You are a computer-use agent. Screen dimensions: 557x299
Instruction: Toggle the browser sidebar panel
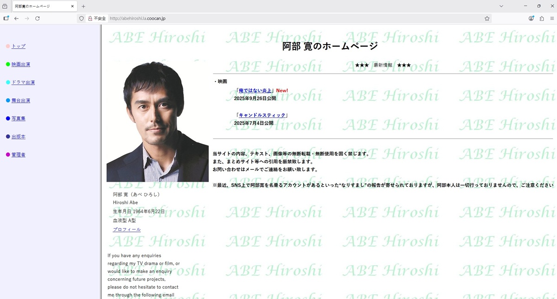tap(6, 18)
